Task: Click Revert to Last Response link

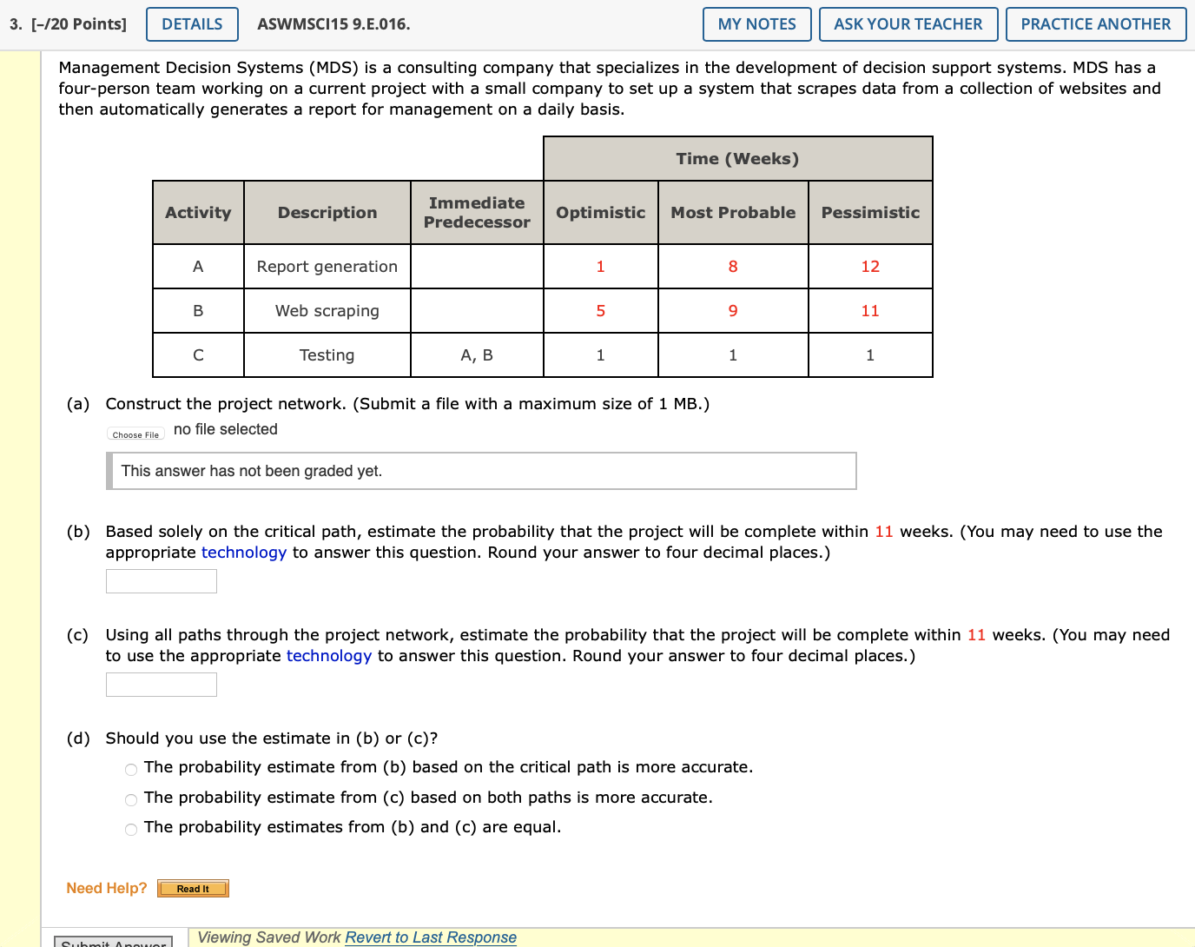Action: (431, 937)
